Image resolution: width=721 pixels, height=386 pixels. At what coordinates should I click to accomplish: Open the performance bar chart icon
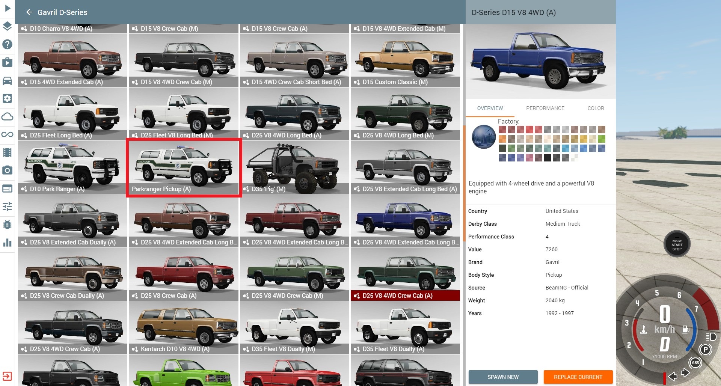tap(7, 243)
